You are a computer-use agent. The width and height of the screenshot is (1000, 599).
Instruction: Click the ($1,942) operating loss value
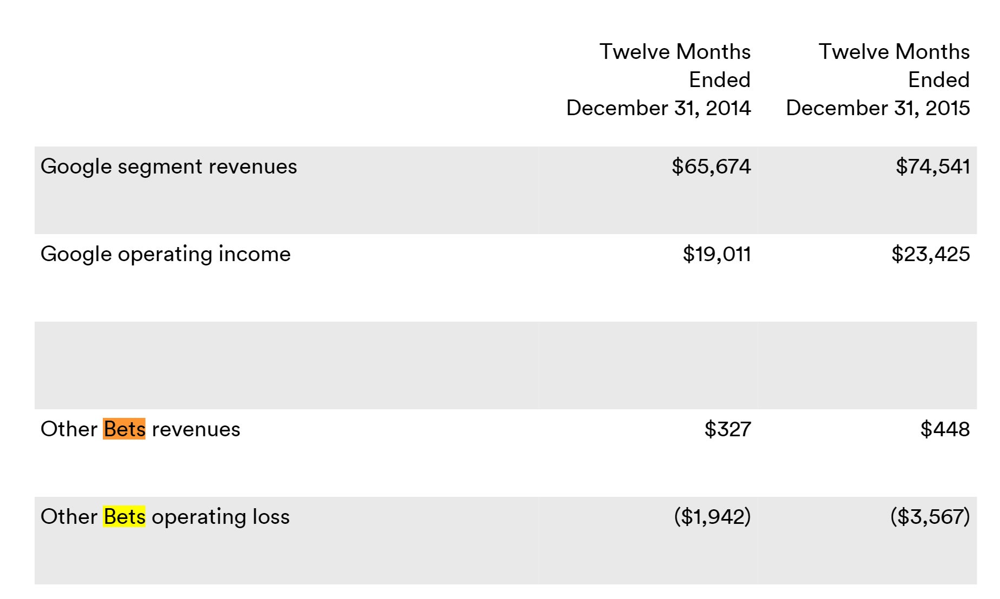[x=712, y=517]
